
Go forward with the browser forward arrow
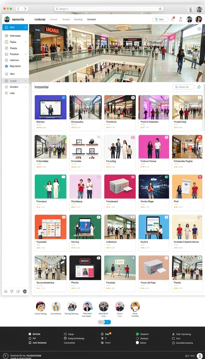pos(25,9)
